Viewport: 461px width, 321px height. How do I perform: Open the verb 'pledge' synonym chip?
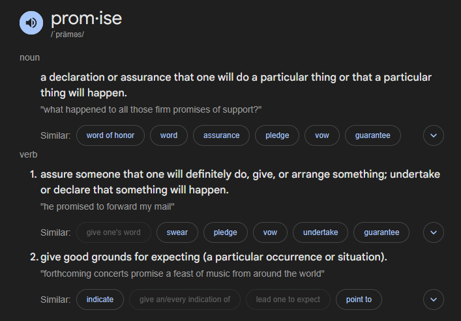point(226,232)
